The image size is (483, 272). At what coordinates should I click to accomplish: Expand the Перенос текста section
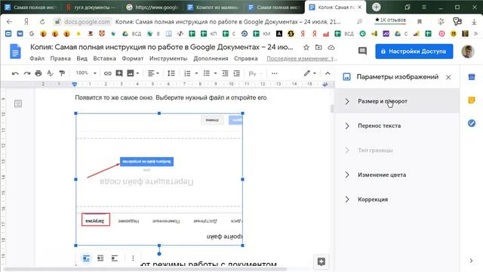[x=397, y=126]
